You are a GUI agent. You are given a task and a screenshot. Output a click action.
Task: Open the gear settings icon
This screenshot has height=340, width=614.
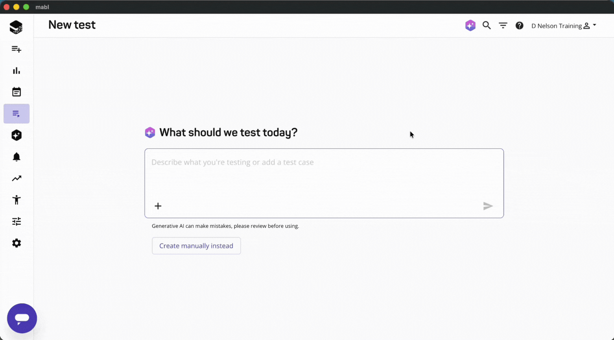coord(16,243)
